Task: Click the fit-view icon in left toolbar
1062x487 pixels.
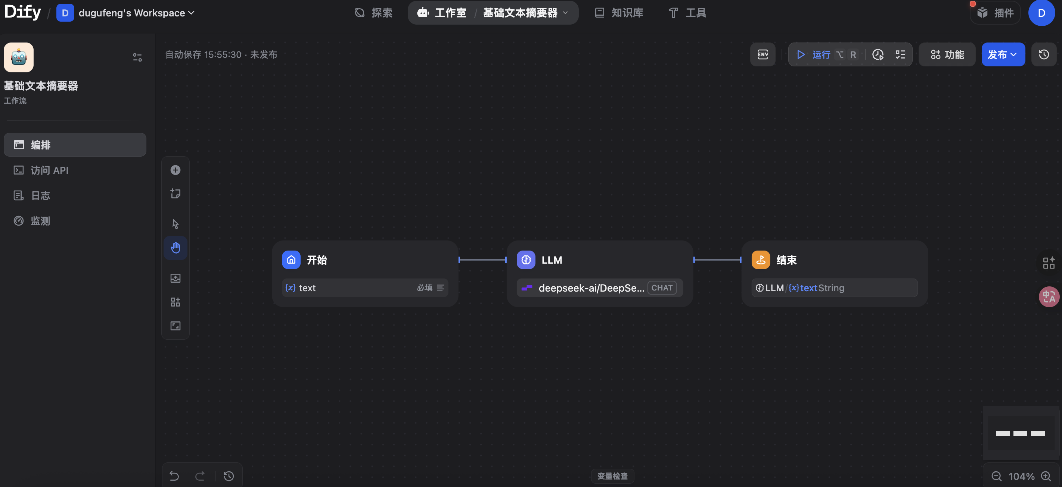Action: 176,326
